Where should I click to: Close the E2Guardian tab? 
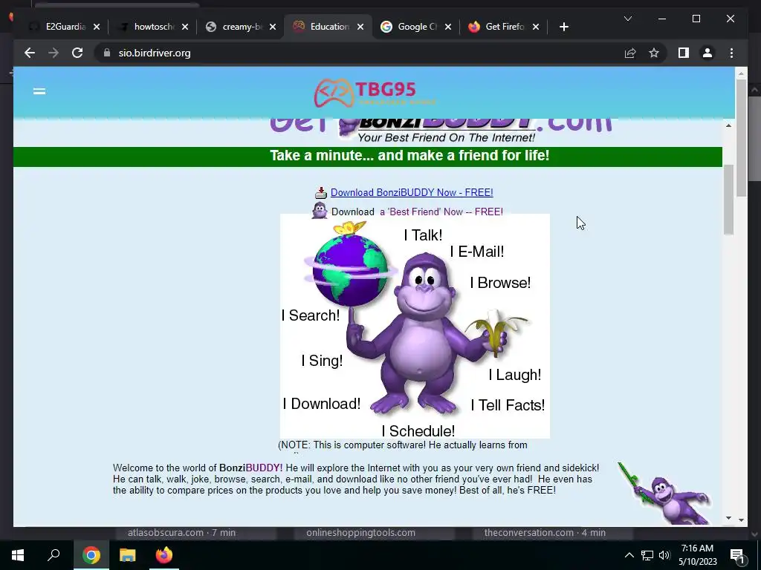pyautogui.click(x=97, y=27)
